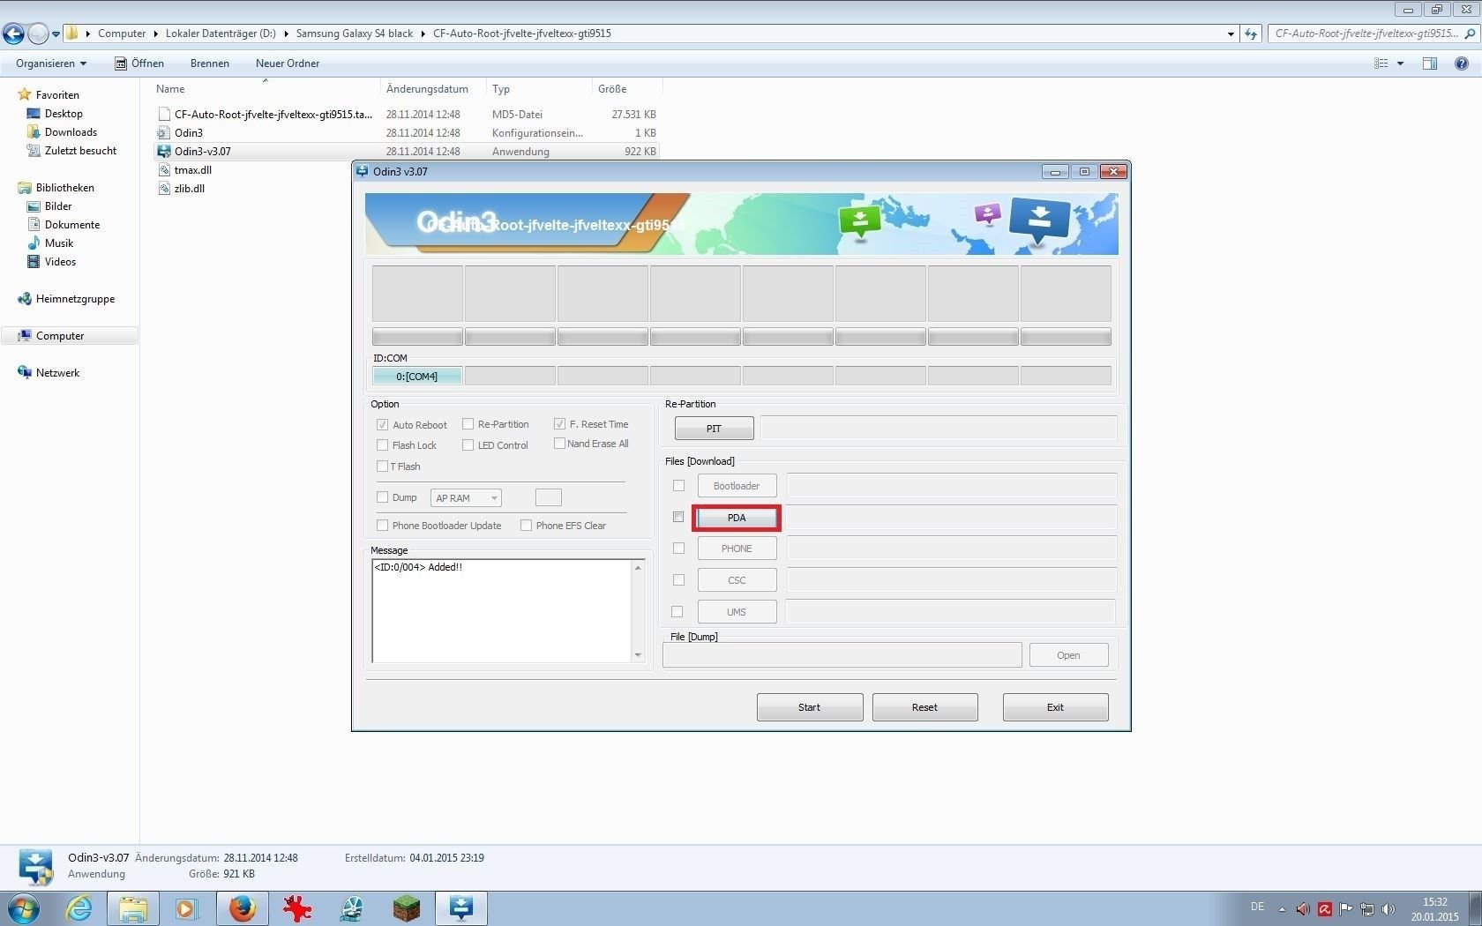Show hidden tray icons arrow

(1282, 909)
